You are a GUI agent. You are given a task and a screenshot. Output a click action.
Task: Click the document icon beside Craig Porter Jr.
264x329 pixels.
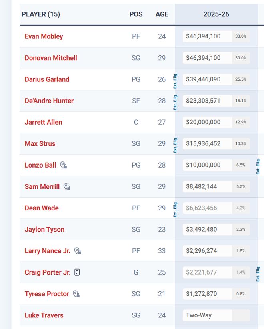[x=77, y=272]
